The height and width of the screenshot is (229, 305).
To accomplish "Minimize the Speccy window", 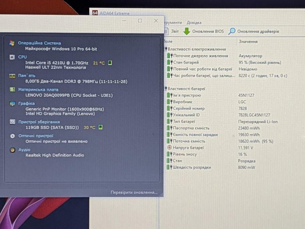I will tap(124, 21).
